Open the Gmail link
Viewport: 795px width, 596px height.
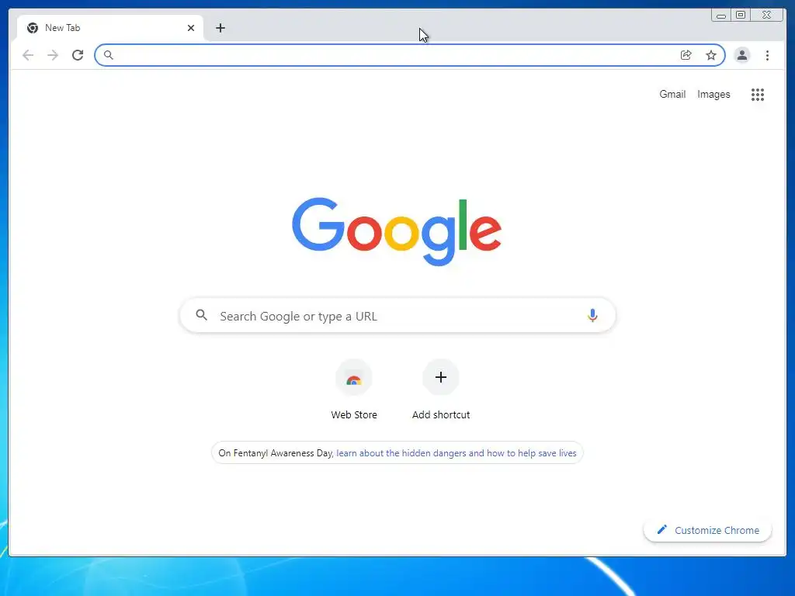[672, 94]
